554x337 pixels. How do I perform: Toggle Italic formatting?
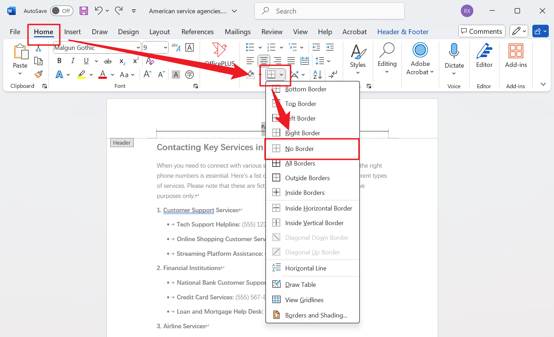73,61
